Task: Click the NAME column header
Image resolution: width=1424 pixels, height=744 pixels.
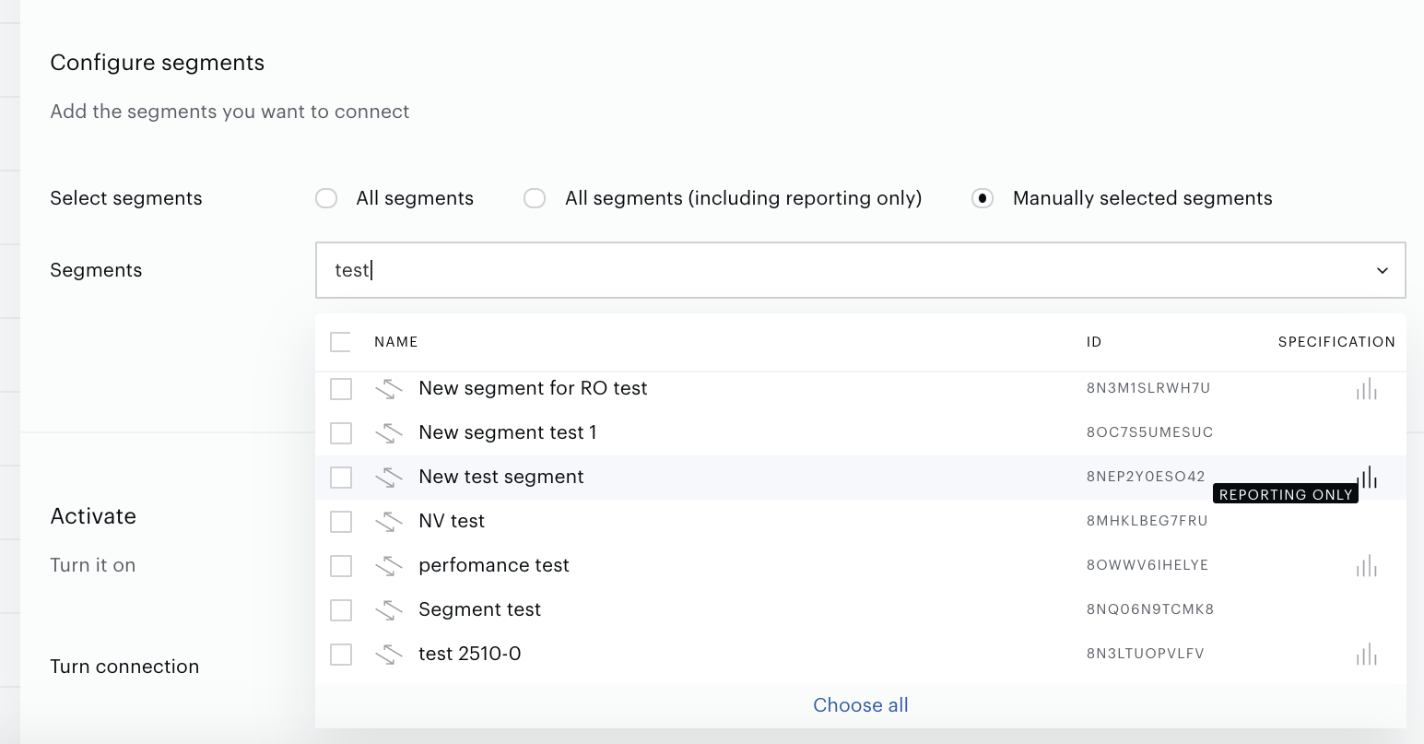Action: [x=396, y=342]
